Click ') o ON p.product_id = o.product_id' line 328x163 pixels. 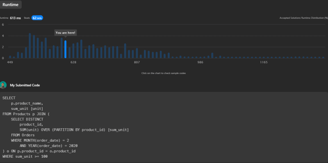pos(39,151)
